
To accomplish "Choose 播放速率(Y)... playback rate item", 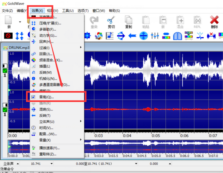I will point(57,148).
